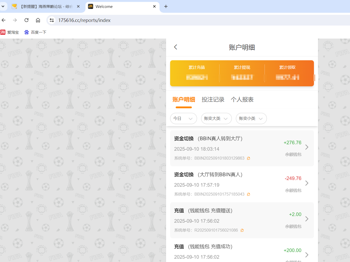This screenshot has width=350, height=262.
Task: Open the 爱淘宝 bookmark
Action: [x=10, y=32]
